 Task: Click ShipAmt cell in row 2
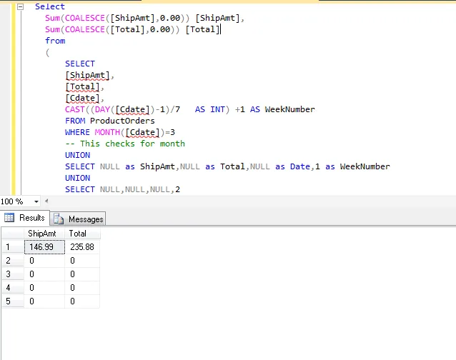click(44, 260)
